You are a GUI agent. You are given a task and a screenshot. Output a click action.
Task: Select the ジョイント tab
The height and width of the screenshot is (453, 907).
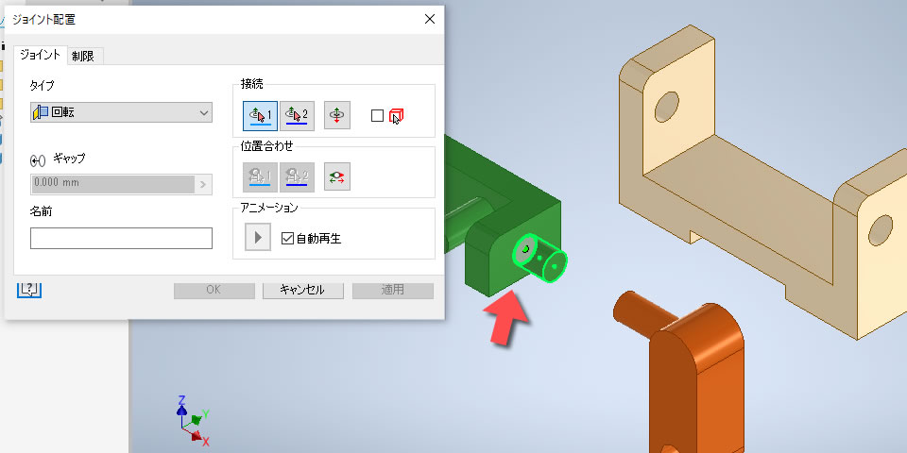(40, 55)
